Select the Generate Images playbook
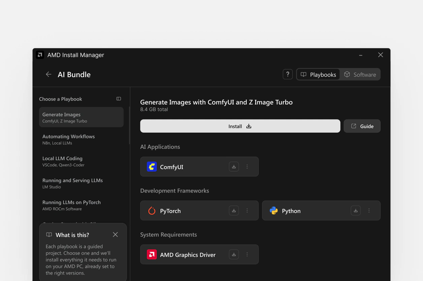This screenshot has height=281, width=423. (81, 117)
